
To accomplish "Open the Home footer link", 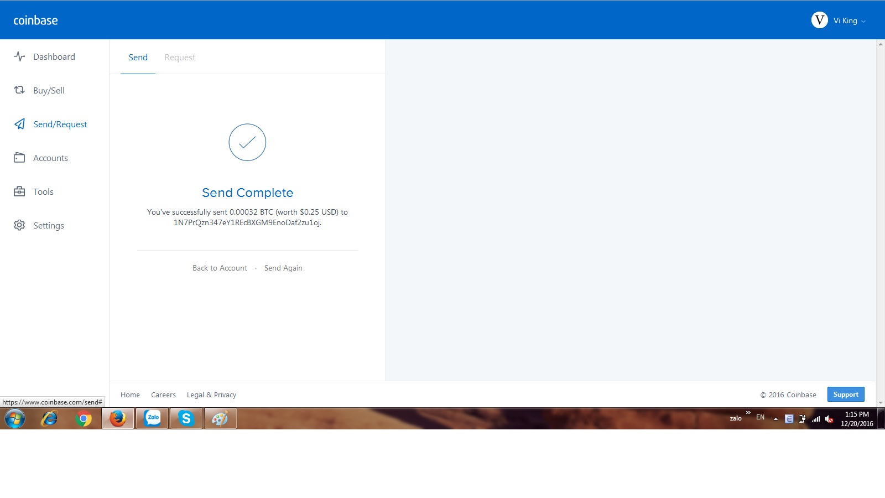I will [130, 395].
